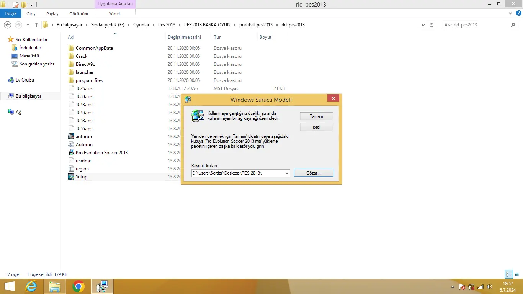Image resolution: width=523 pixels, height=294 pixels.
Task: Expand the ribbon chevron
Action: 510,13
